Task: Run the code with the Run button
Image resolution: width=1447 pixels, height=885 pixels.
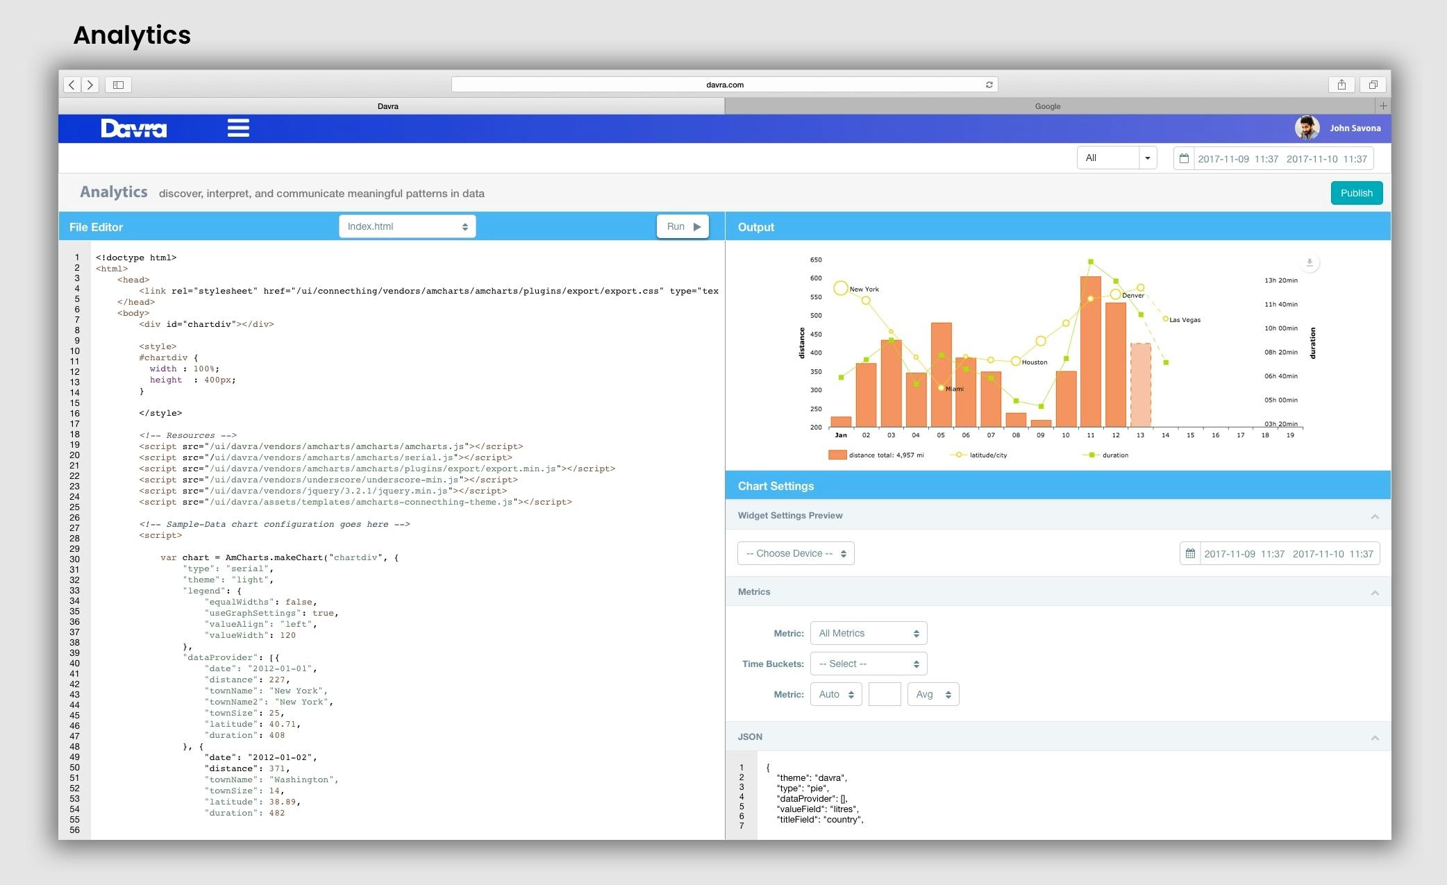Action: click(x=683, y=226)
